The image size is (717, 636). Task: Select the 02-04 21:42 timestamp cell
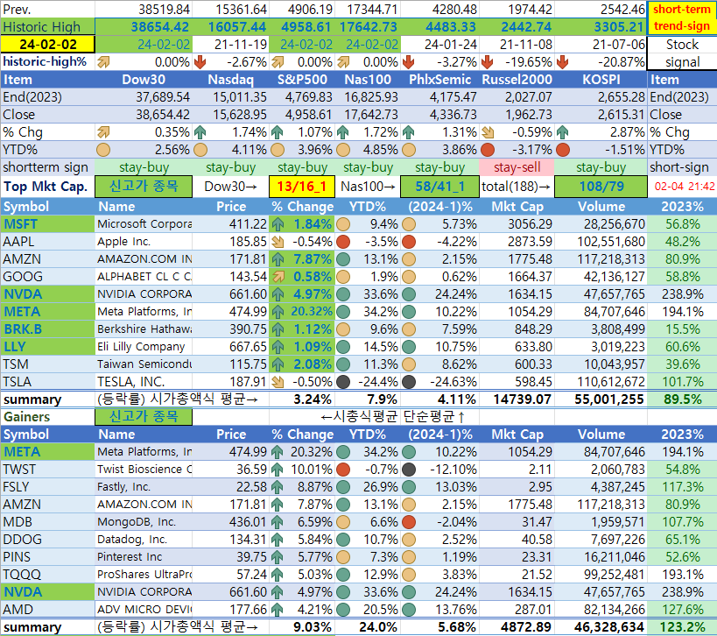[684, 187]
